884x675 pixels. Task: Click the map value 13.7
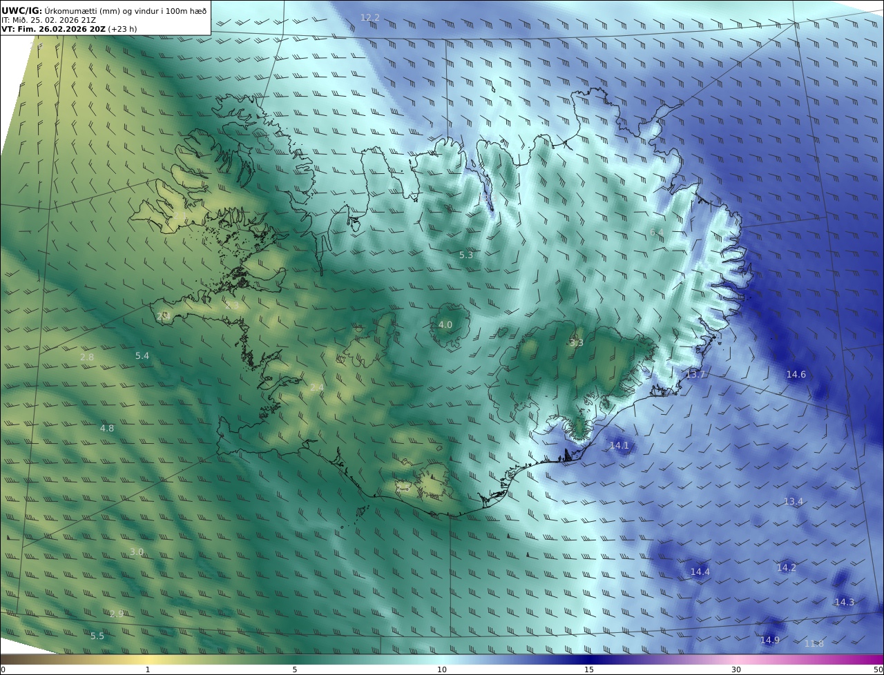click(x=696, y=375)
